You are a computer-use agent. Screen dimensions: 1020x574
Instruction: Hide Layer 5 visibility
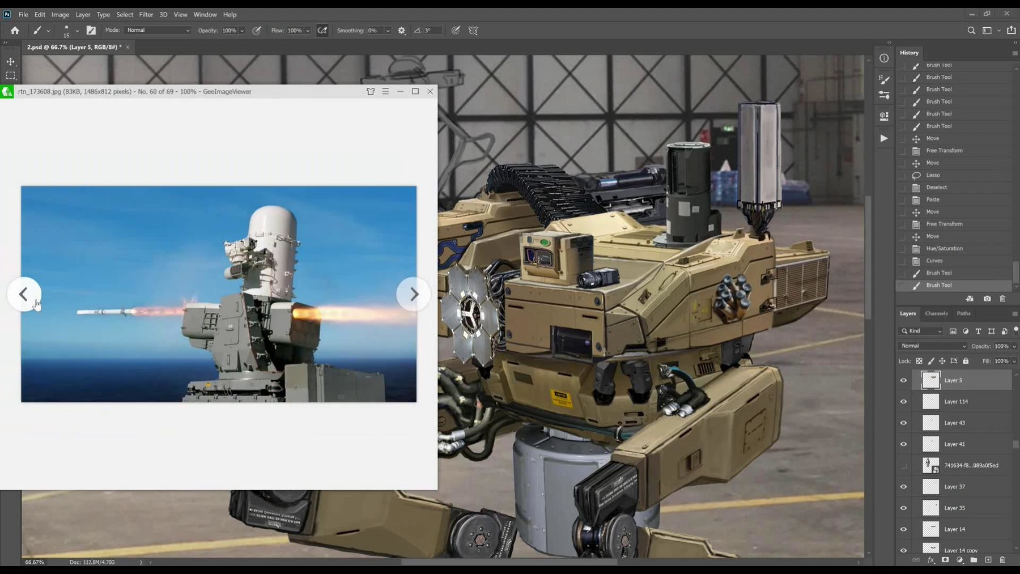coord(903,381)
